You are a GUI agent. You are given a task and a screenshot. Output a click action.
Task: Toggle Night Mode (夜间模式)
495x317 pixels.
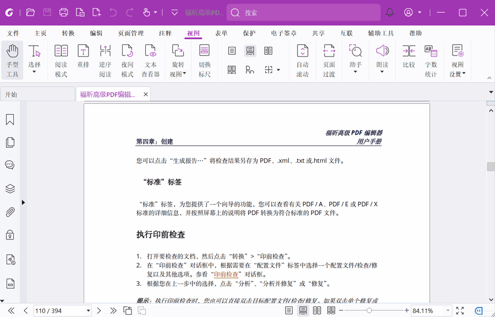(127, 60)
